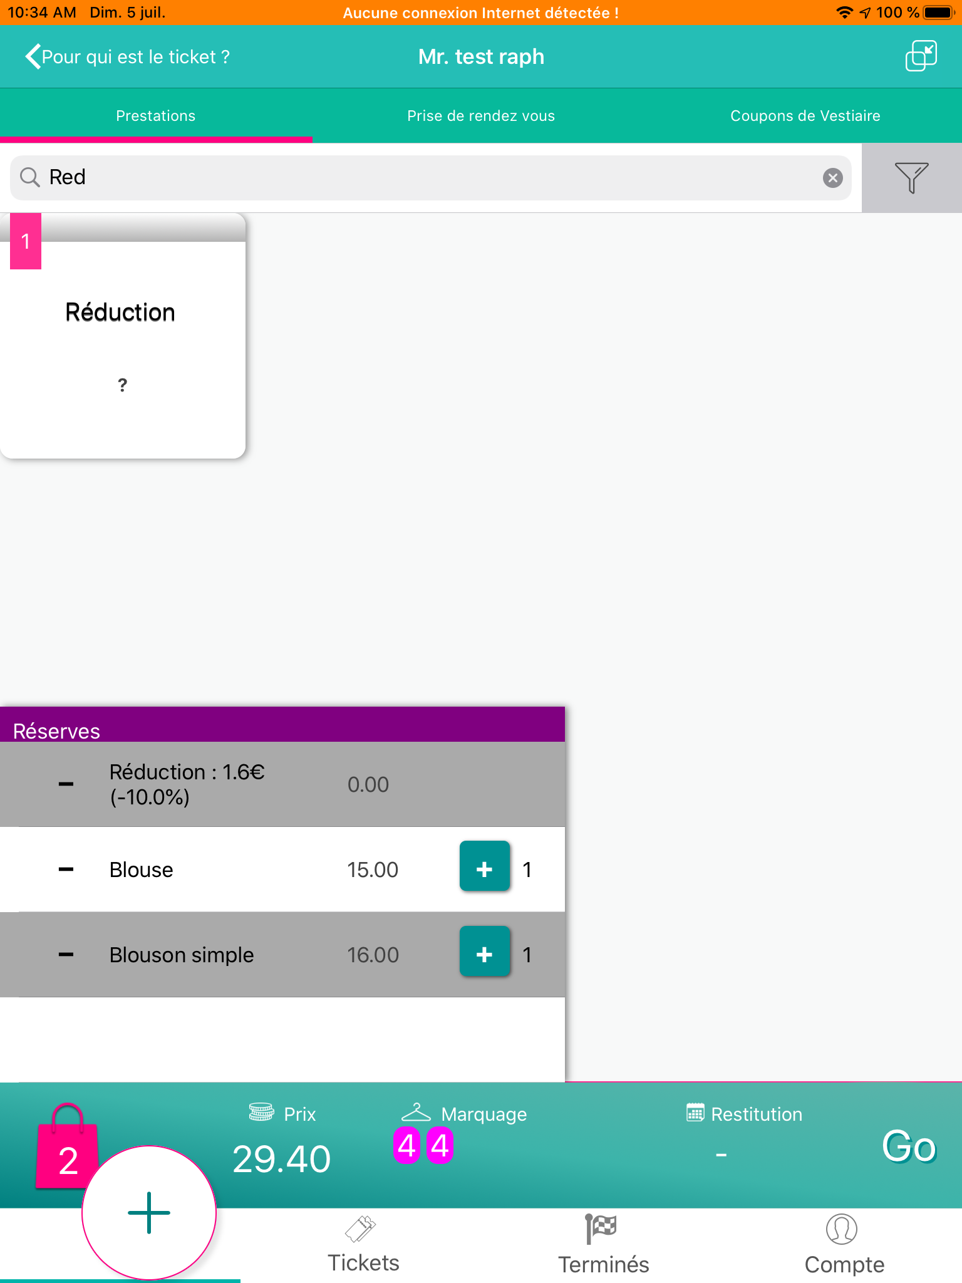The height and width of the screenshot is (1283, 962).
Task: Clear the search text with the X icon
Action: pos(832,178)
